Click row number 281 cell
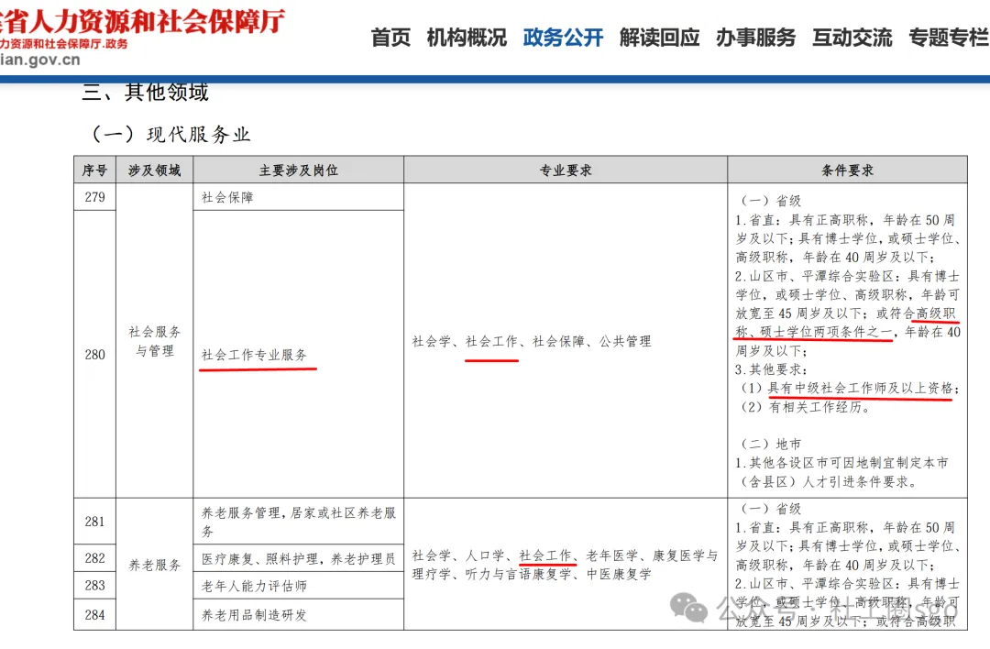990x649 pixels. click(x=94, y=522)
